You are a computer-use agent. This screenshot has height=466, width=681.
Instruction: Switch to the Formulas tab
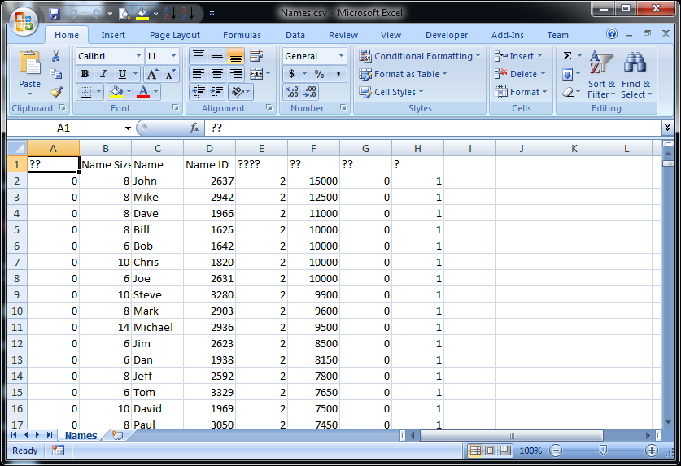tap(242, 35)
